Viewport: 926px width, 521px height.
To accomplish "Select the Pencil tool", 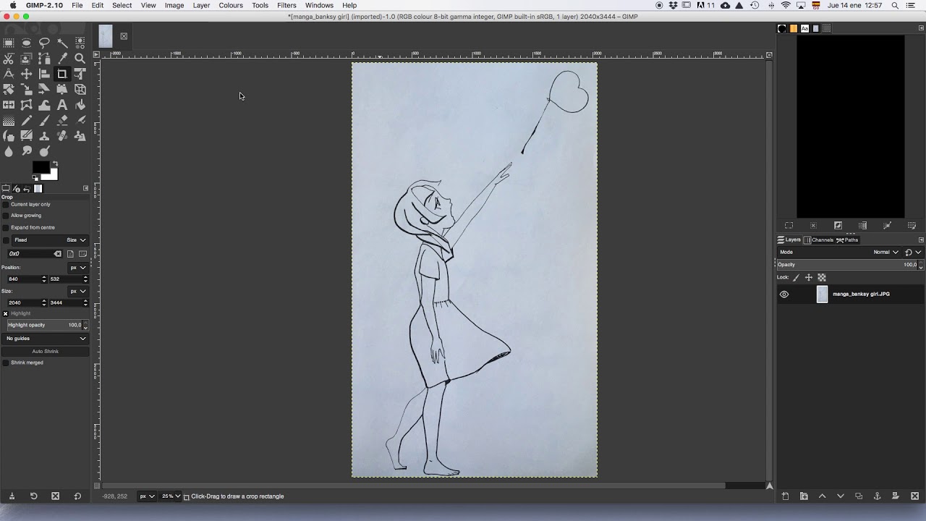I will click(27, 121).
